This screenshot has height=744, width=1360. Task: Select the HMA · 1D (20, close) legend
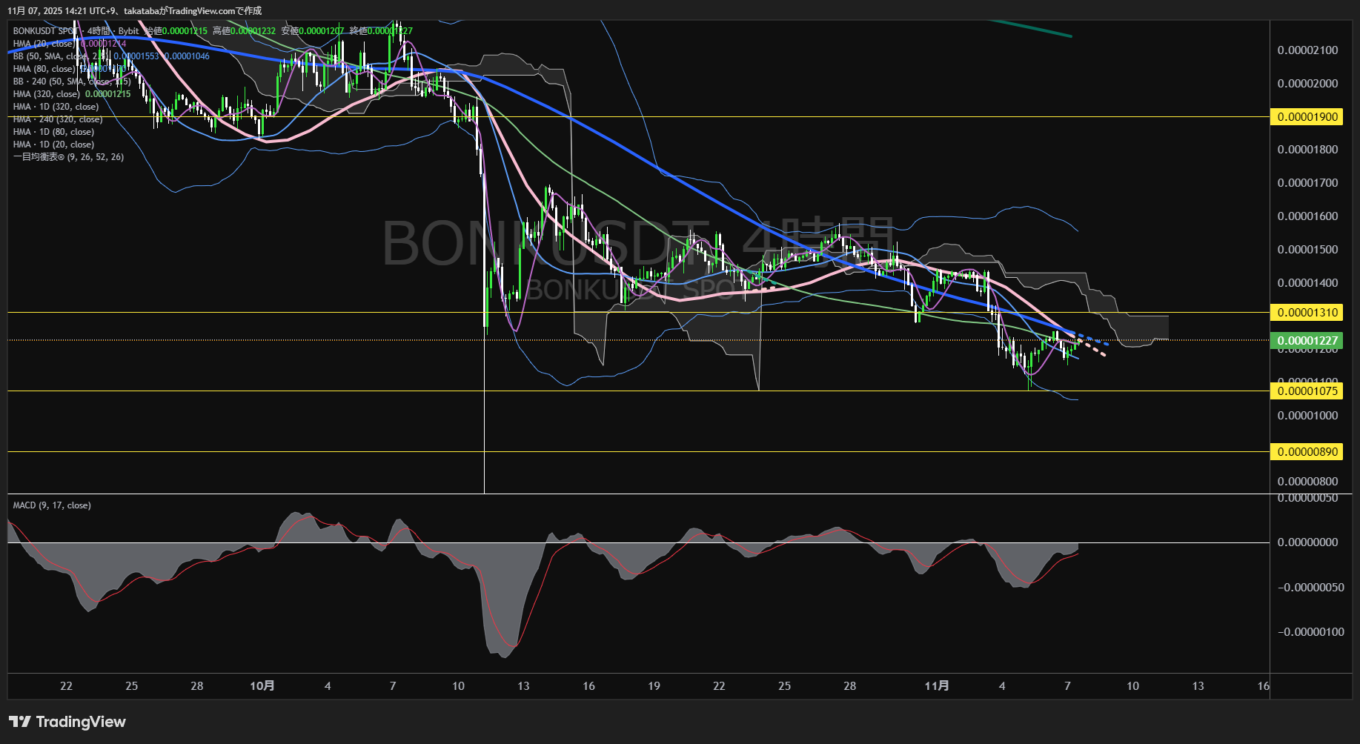(53, 145)
